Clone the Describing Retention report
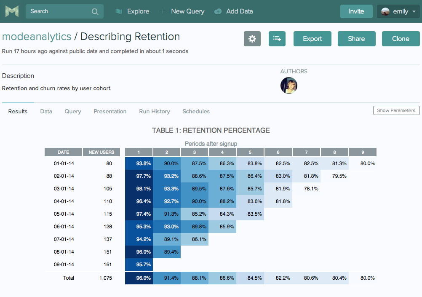422x297 pixels. (x=401, y=38)
